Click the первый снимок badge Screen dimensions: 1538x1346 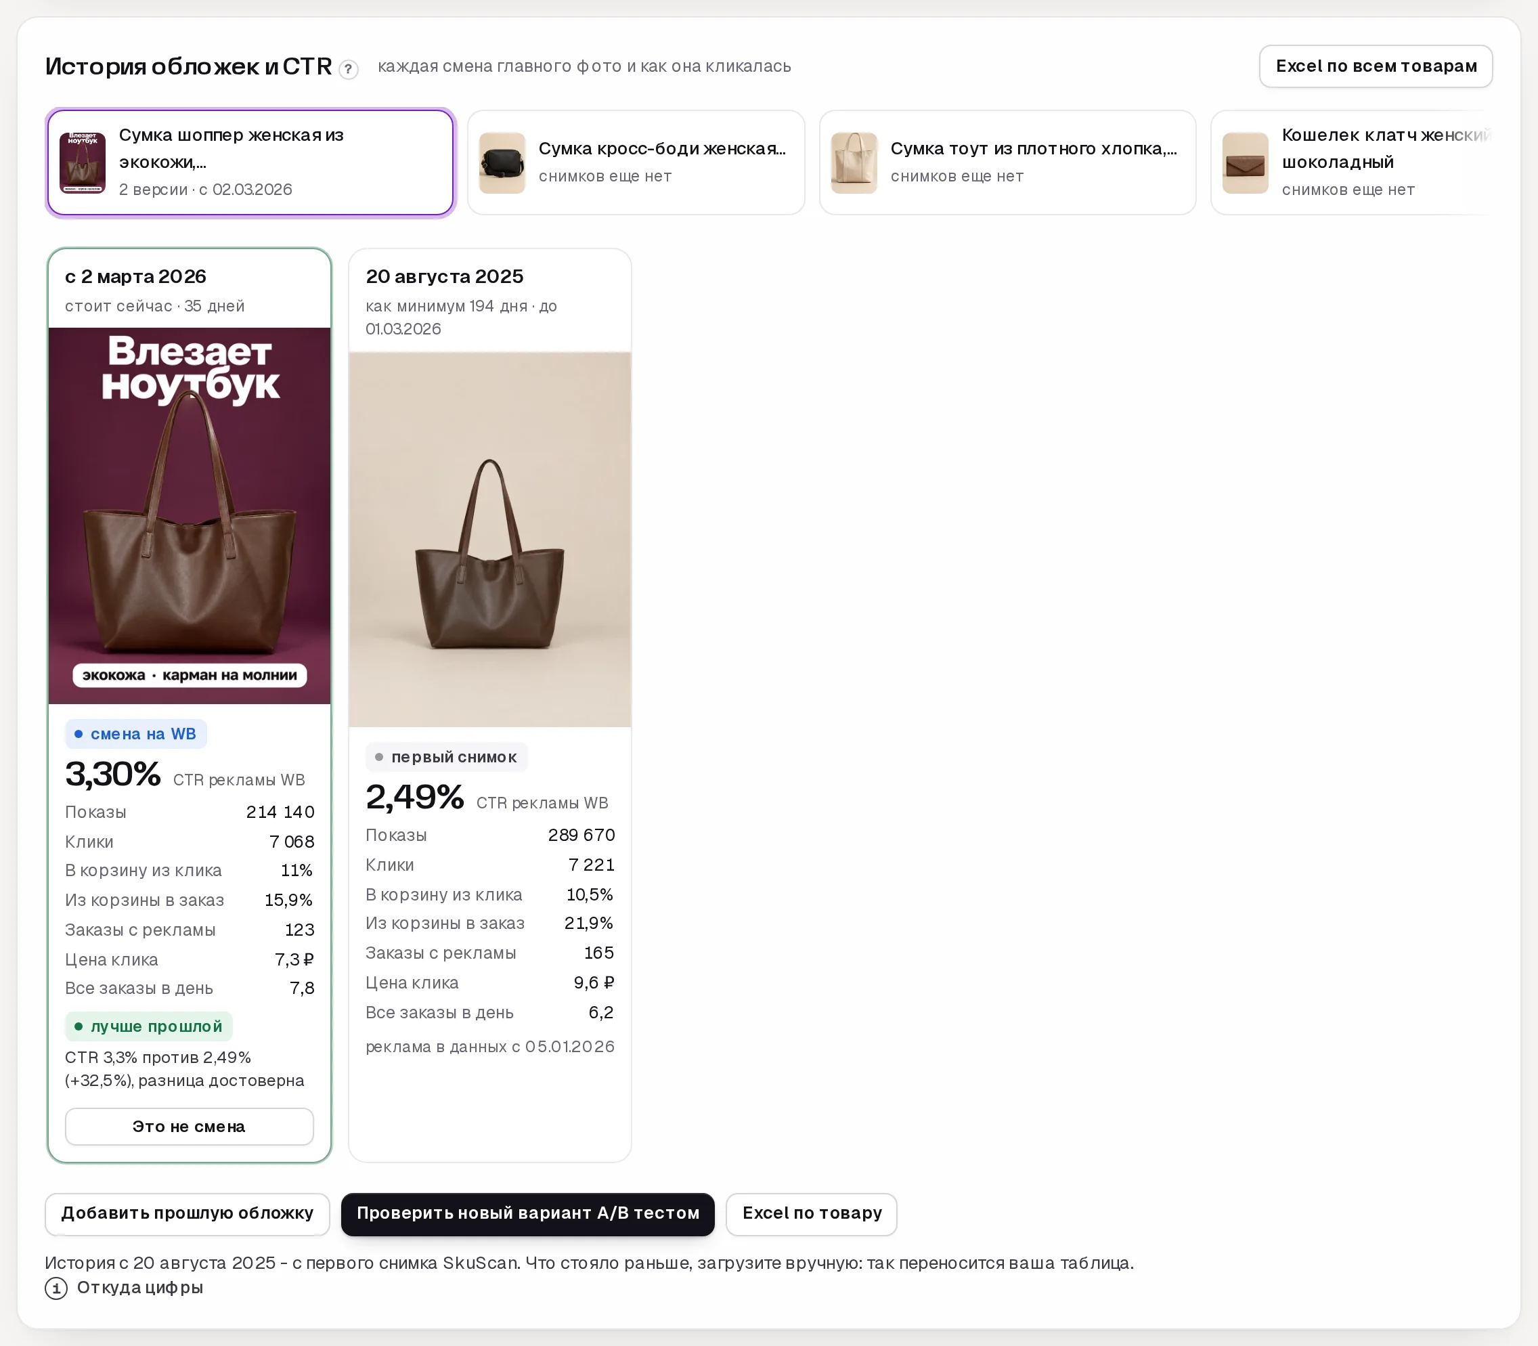[446, 757]
